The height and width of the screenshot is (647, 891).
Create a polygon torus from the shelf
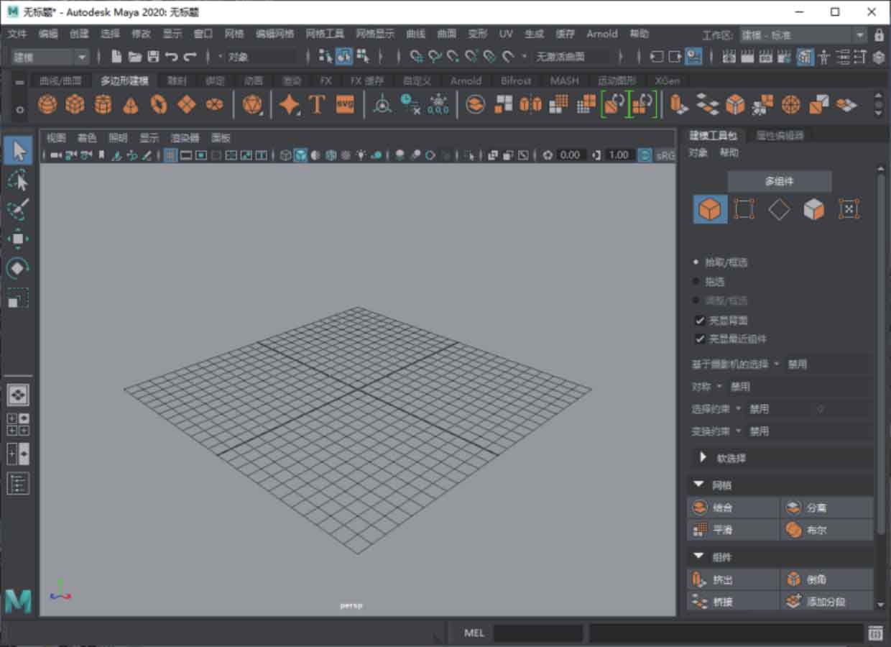(x=159, y=105)
